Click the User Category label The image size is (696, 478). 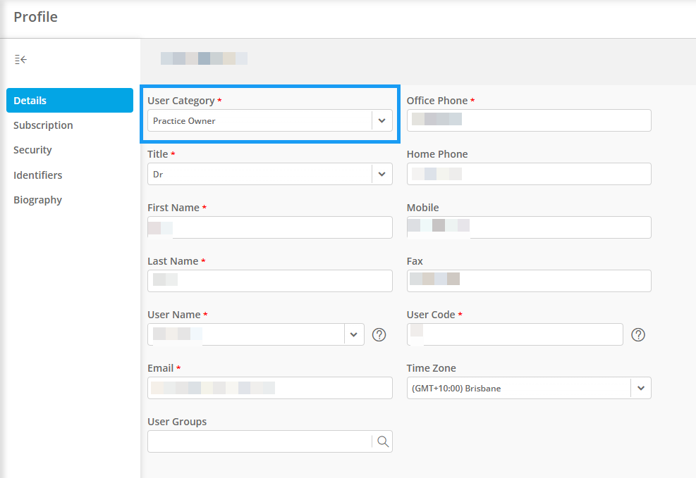181,101
